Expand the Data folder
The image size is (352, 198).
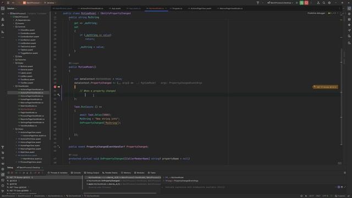click(14, 56)
